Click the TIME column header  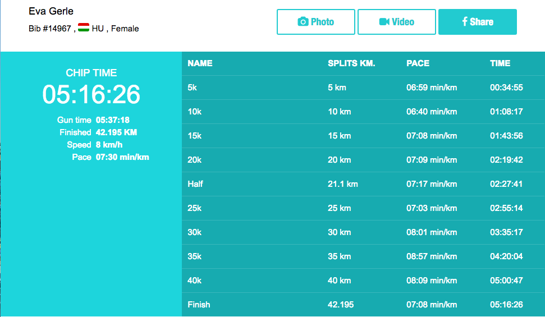click(x=500, y=63)
